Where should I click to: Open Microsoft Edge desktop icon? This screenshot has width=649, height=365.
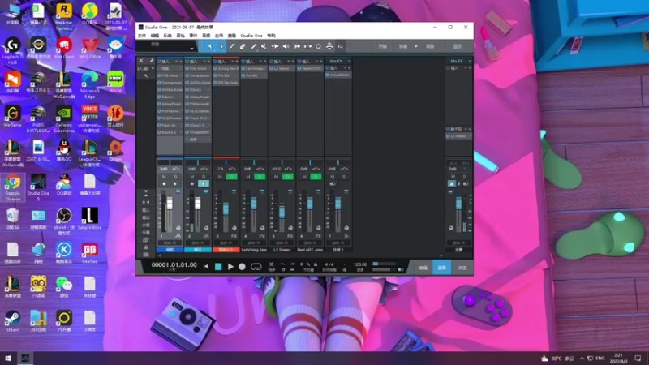pyautogui.click(x=89, y=84)
